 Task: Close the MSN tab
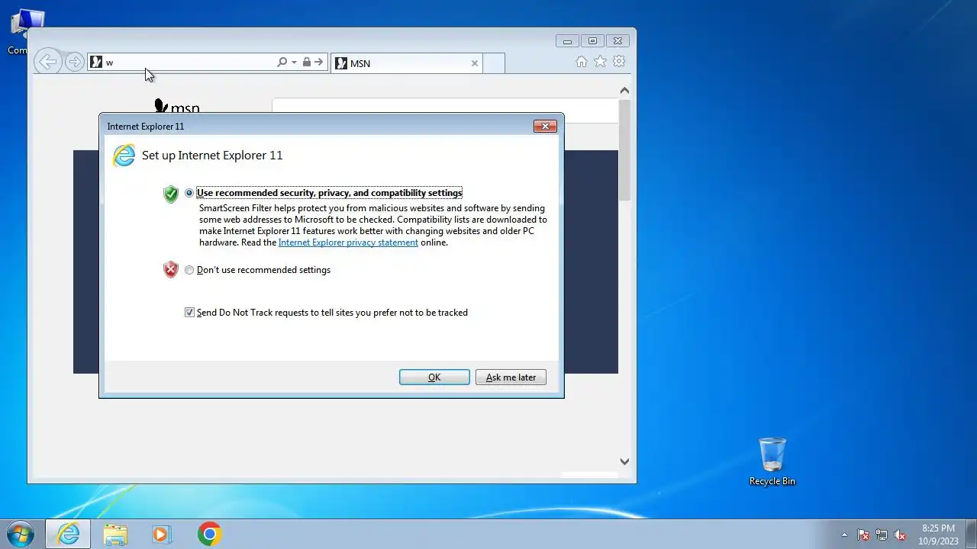tap(475, 63)
